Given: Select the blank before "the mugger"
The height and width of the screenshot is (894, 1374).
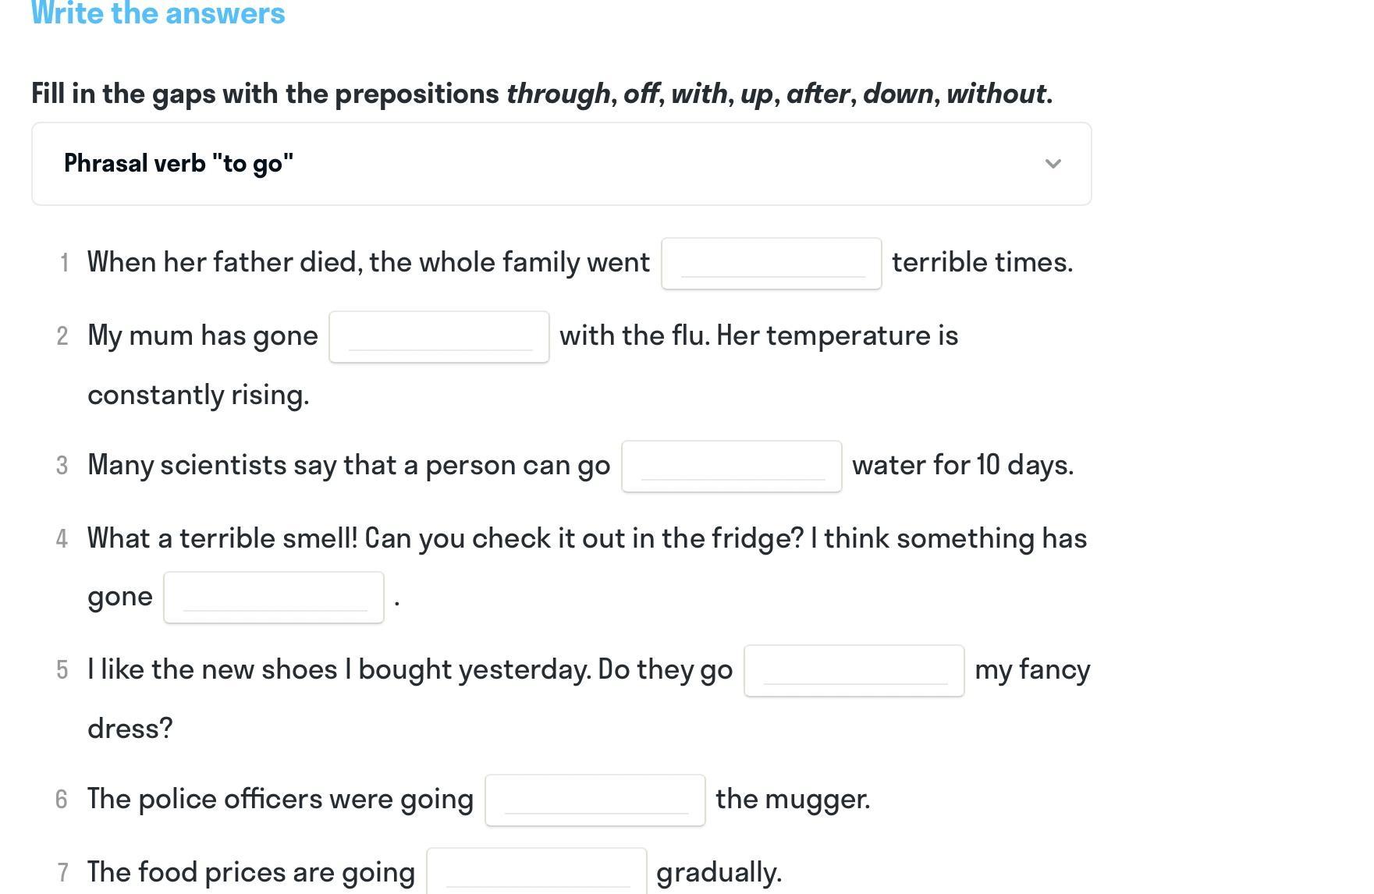Looking at the screenshot, I should click(595, 800).
